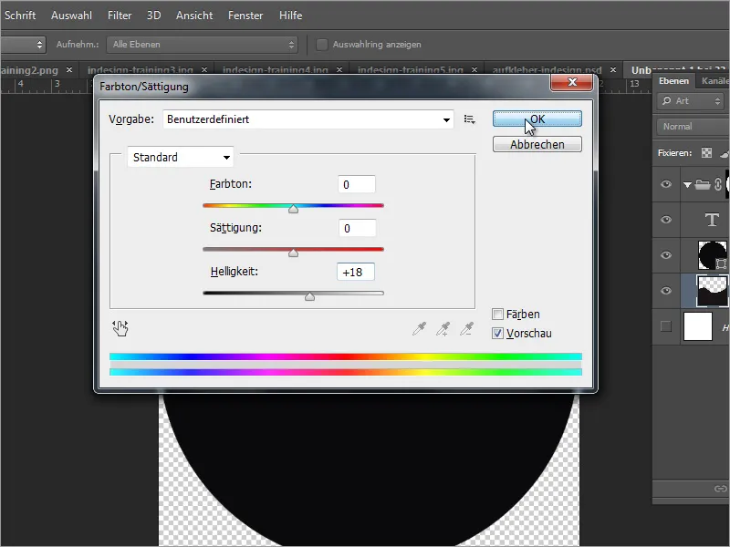The height and width of the screenshot is (547, 730).
Task: Open the Art filter dropdown in Ebenen panel
Action: 691,101
